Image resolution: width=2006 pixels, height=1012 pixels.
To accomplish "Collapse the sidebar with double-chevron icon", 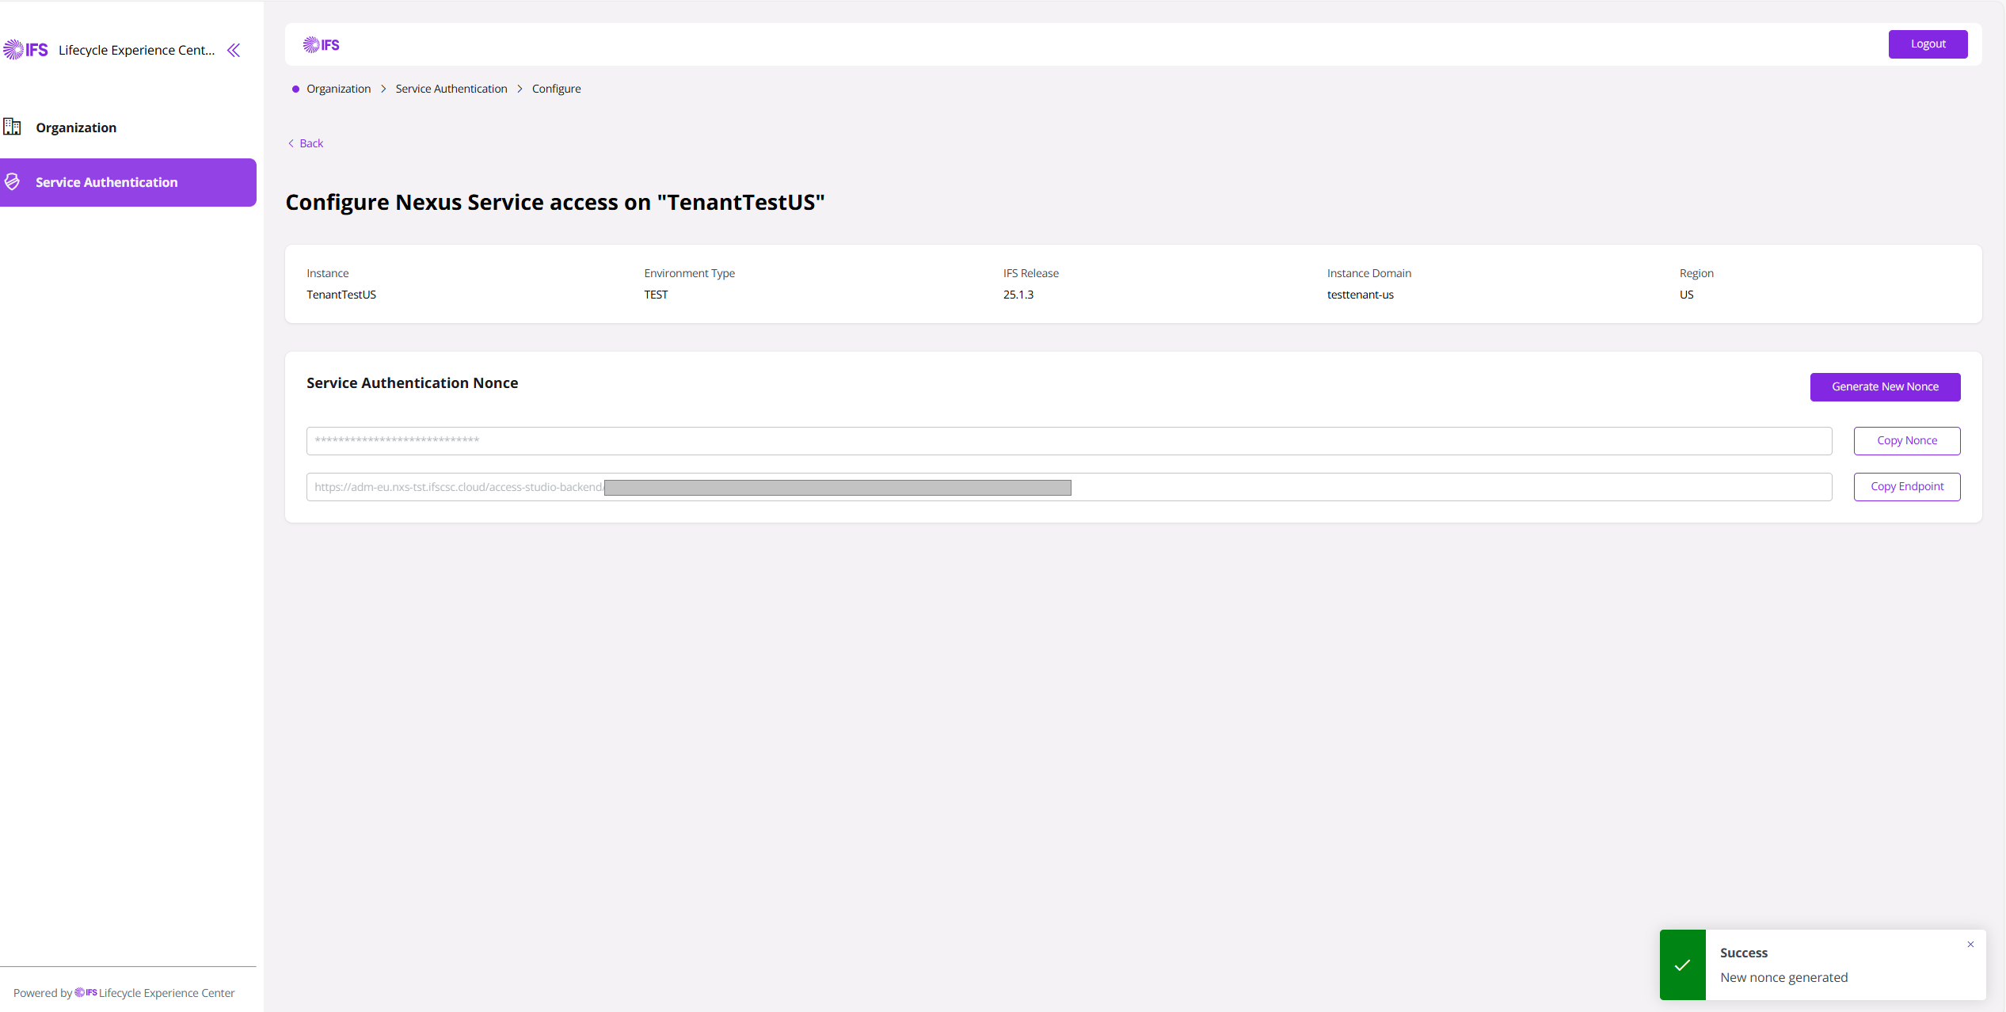I will (234, 51).
